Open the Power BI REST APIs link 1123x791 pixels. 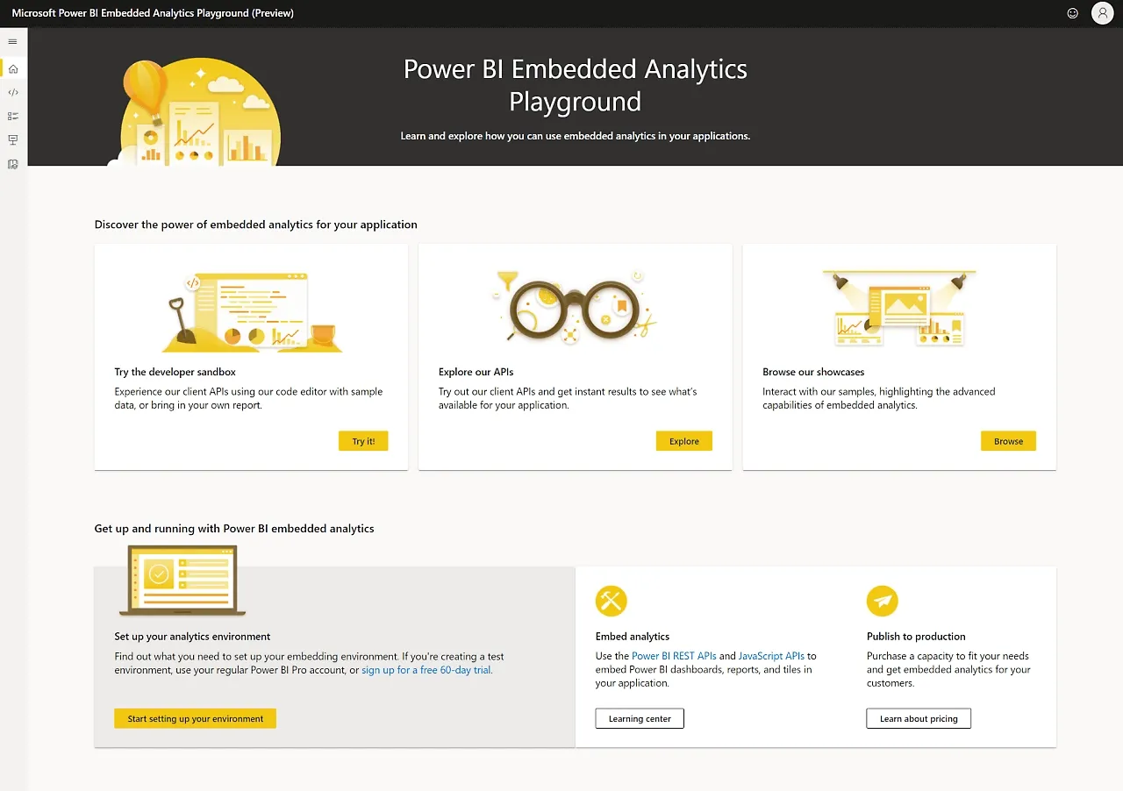point(674,656)
